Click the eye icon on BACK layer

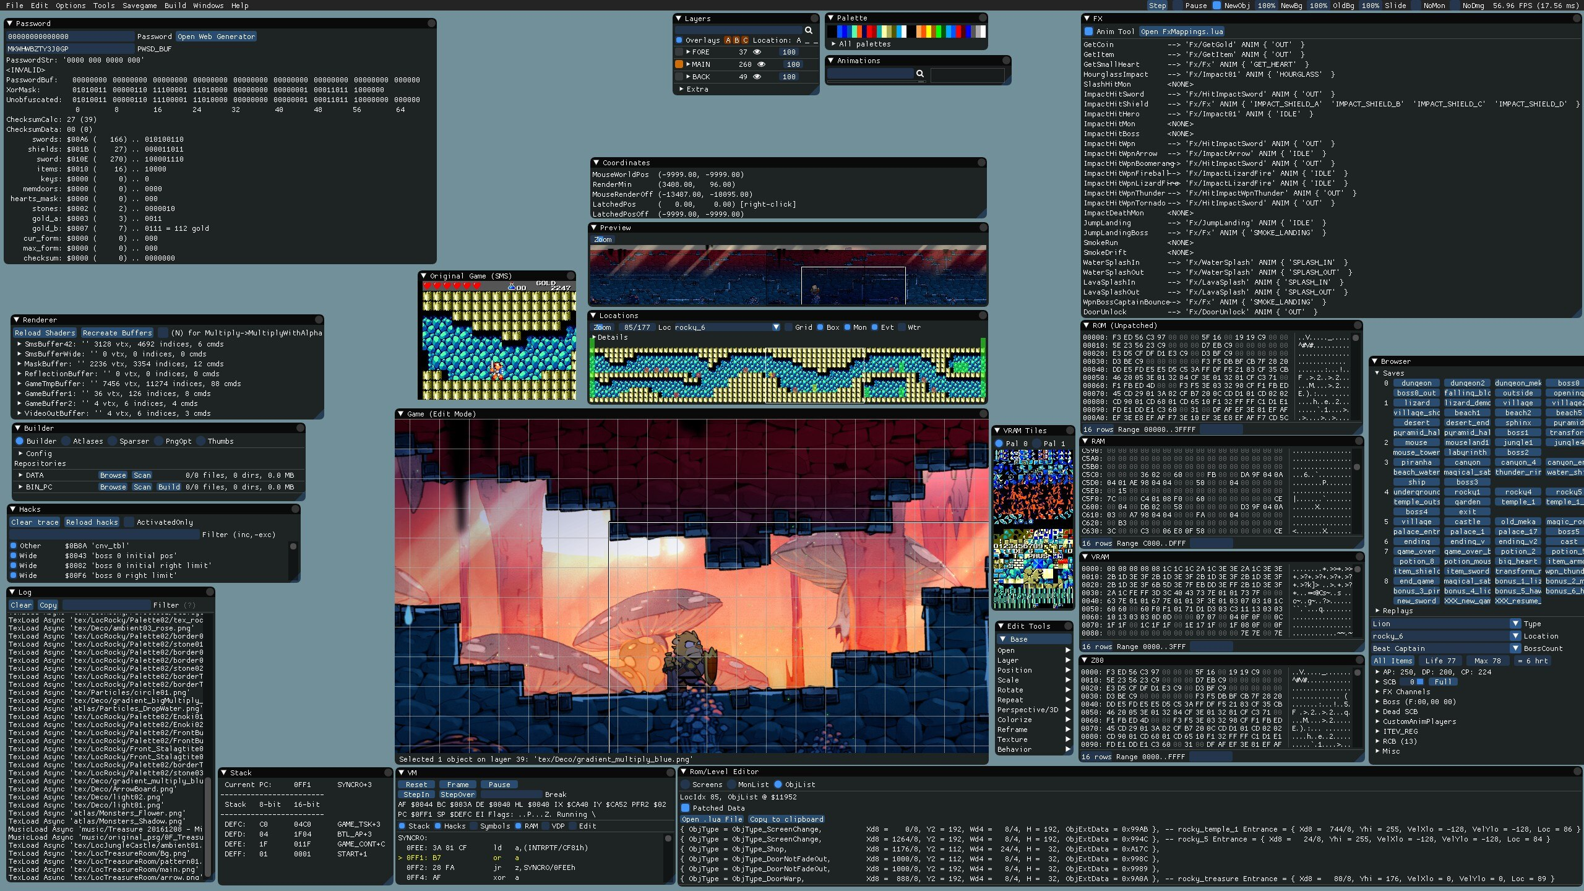[757, 77]
